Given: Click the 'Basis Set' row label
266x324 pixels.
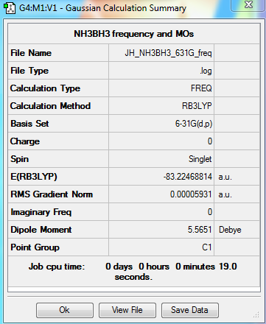Looking at the screenshot, I should [x=29, y=124].
